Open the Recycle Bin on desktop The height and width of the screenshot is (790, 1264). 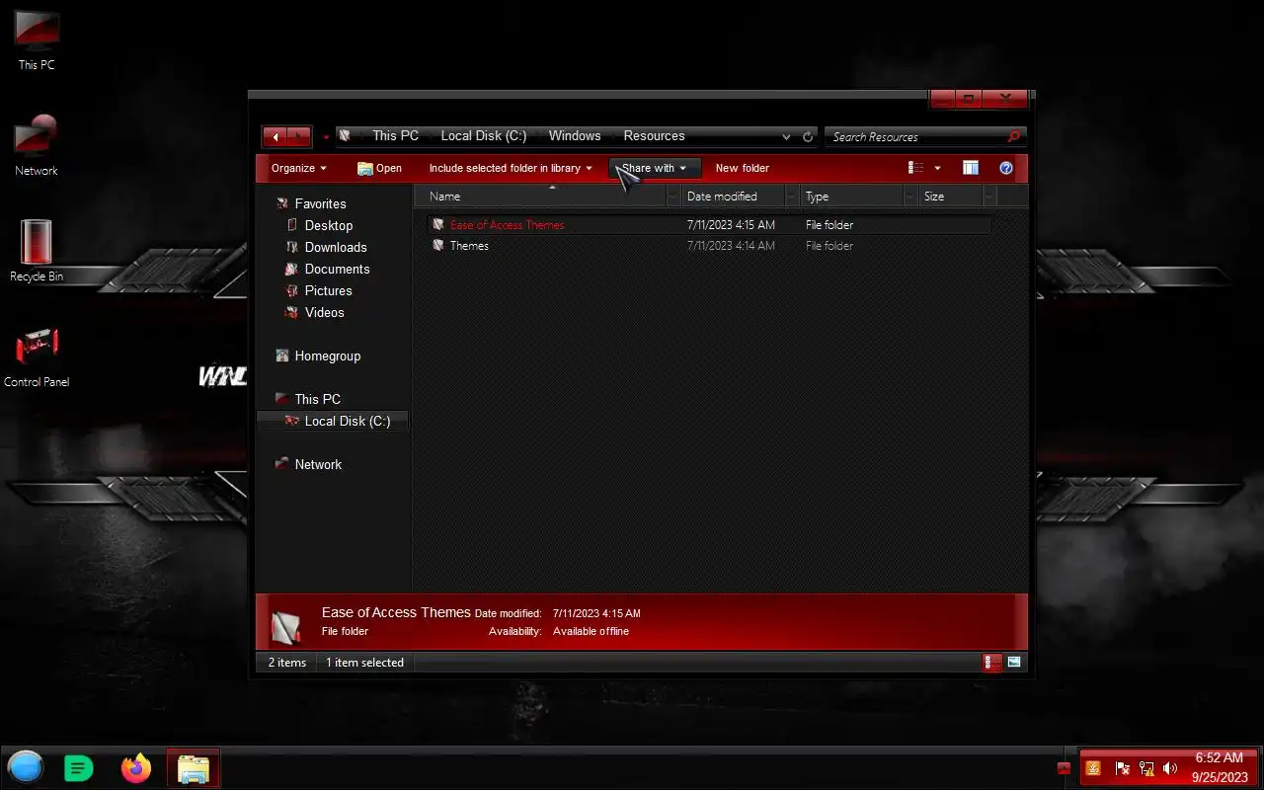[x=37, y=251]
